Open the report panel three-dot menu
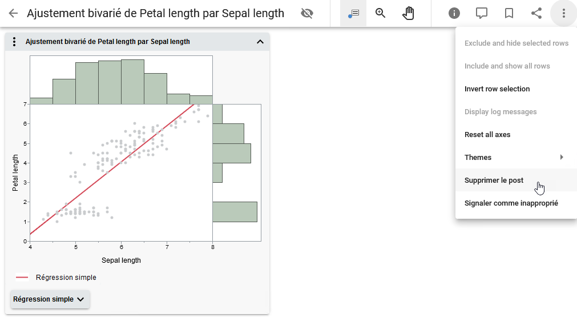 click(x=15, y=42)
